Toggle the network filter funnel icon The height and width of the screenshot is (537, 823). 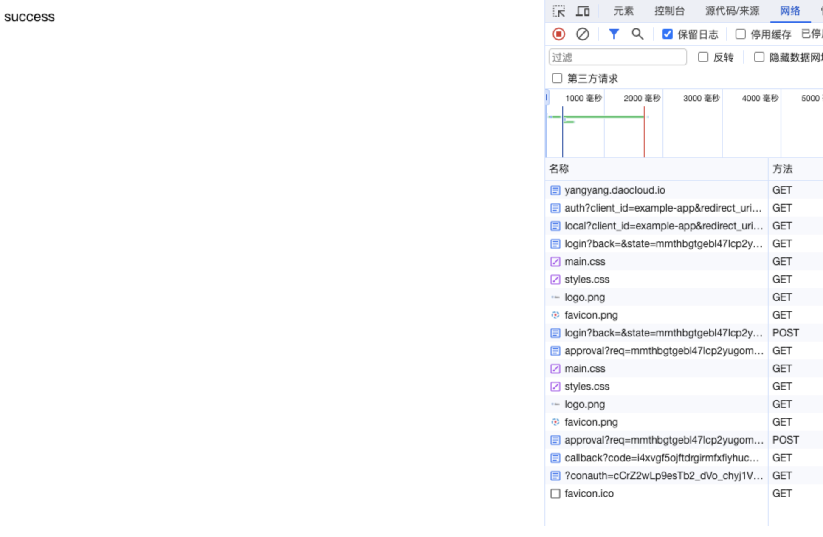pyautogui.click(x=614, y=34)
